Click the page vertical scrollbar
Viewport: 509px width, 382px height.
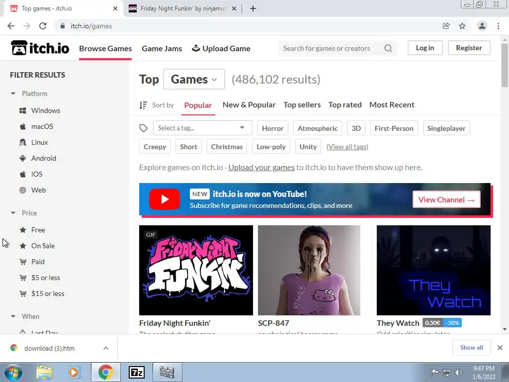tap(505, 65)
